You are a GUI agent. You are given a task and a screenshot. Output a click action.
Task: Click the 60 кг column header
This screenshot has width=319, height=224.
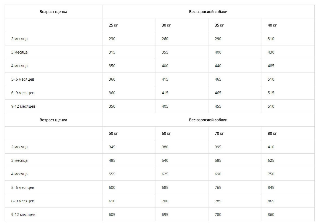click(166, 133)
